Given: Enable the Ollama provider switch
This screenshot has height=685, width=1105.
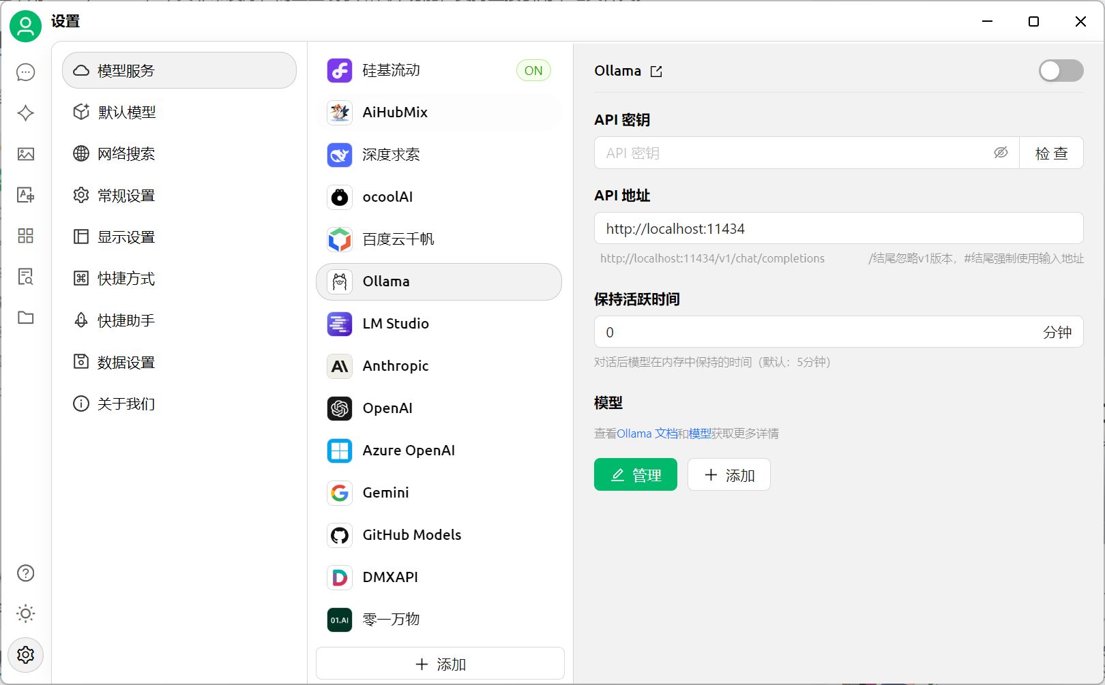Looking at the screenshot, I should (1061, 70).
